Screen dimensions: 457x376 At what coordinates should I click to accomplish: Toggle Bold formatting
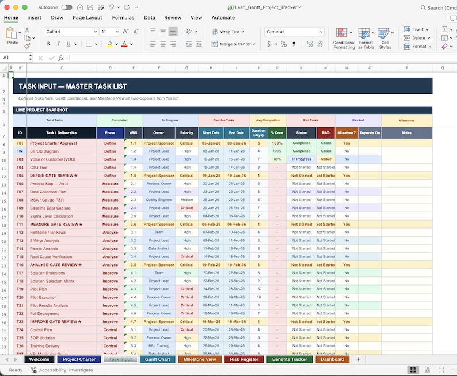click(x=49, y=44)
